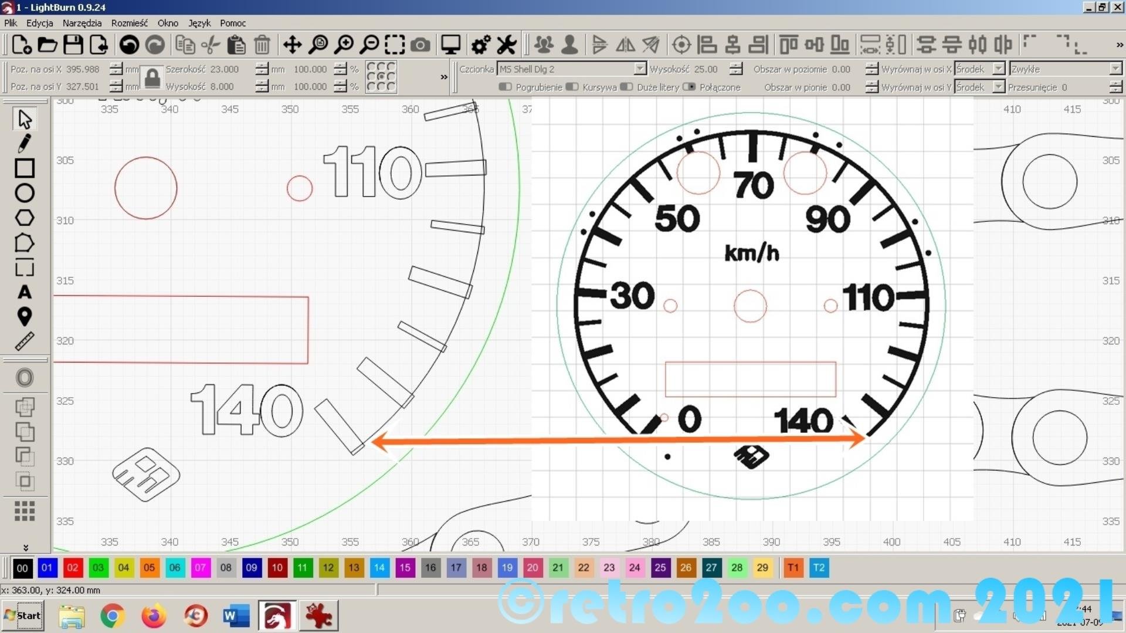Choose the Text tool in the sidebar
The image size is (1126, 633).
click(x=24, y=292)
